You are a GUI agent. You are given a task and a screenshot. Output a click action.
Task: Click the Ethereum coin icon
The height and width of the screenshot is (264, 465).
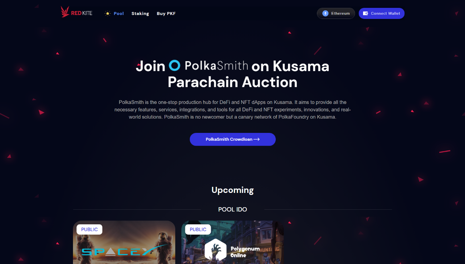[325, 14]
